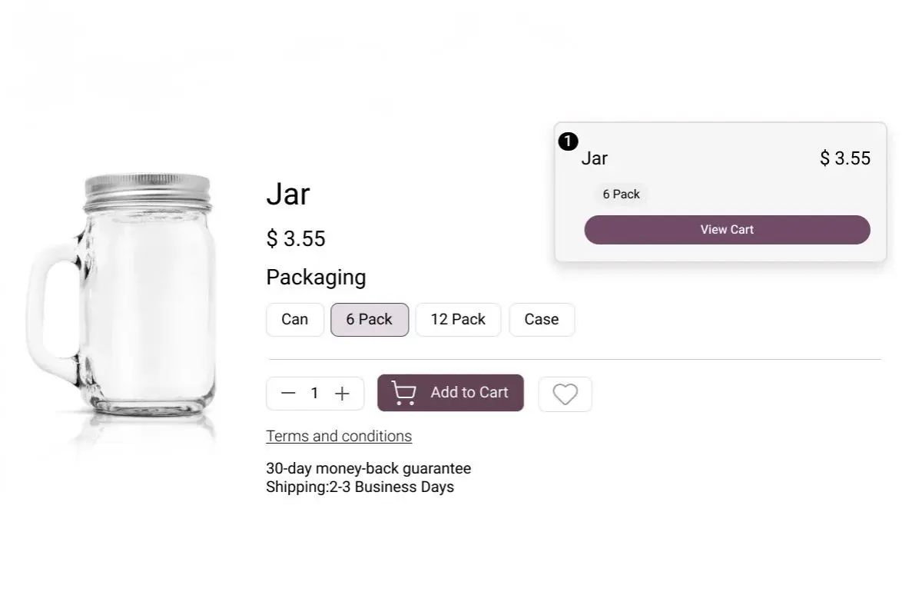Choose the 12 Pack packaging option

pyautogui.click(x=458, y=320)
